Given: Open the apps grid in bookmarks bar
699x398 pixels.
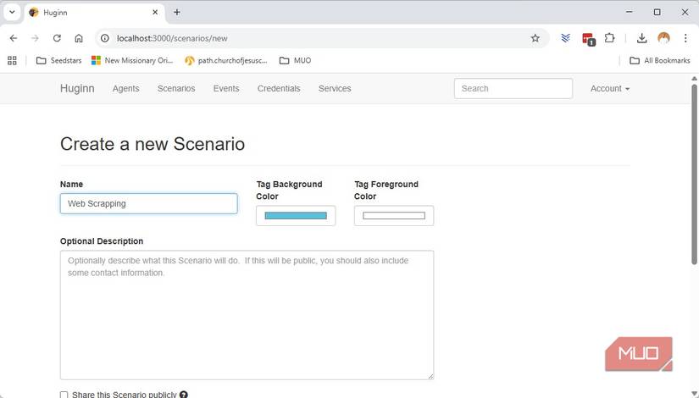Looking at the screenshot, I should (x=12, y=61).
